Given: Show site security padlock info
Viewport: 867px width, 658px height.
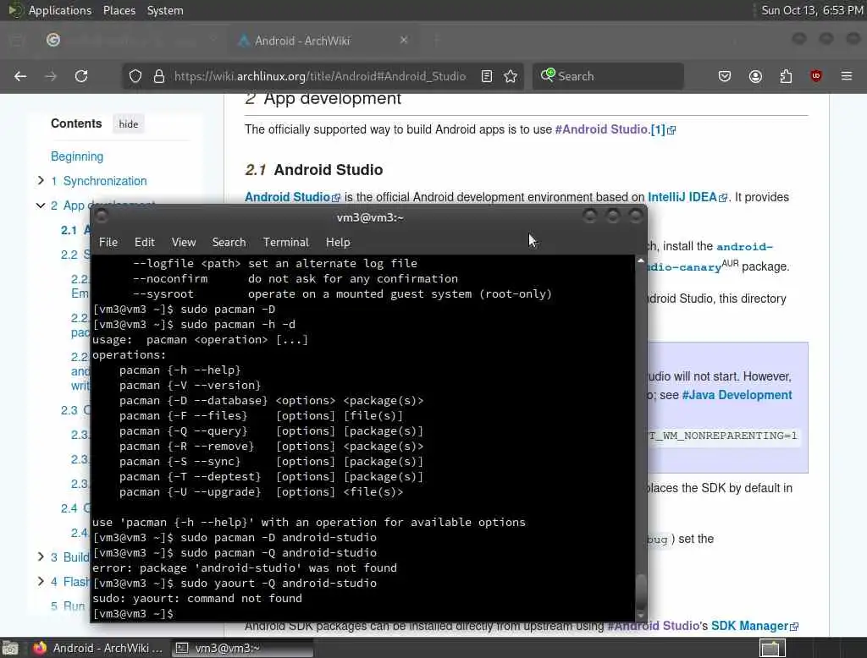Looking at the screenshot, I should point(159,76).
